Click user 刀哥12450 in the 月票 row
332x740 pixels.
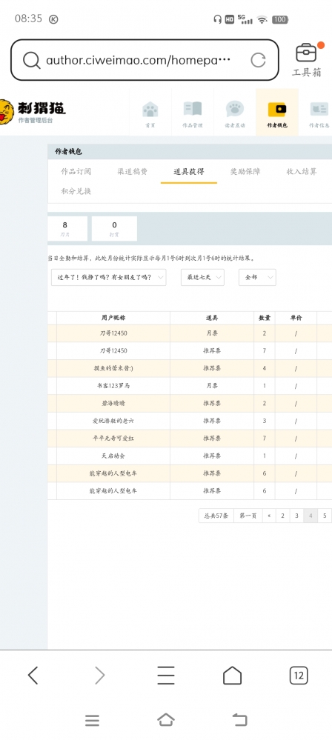pyautogui.click(x=113, y=333)
